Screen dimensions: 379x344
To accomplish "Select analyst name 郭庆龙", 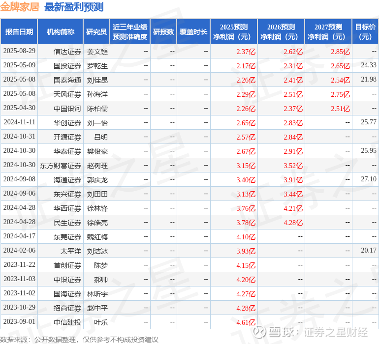I will click(97, 180).
